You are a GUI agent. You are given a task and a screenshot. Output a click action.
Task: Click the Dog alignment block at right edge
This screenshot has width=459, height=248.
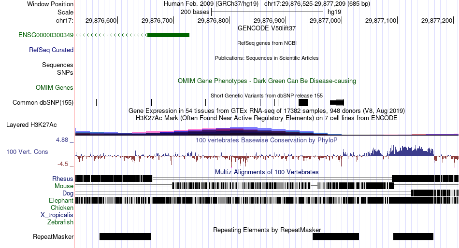tap(435, 193)
